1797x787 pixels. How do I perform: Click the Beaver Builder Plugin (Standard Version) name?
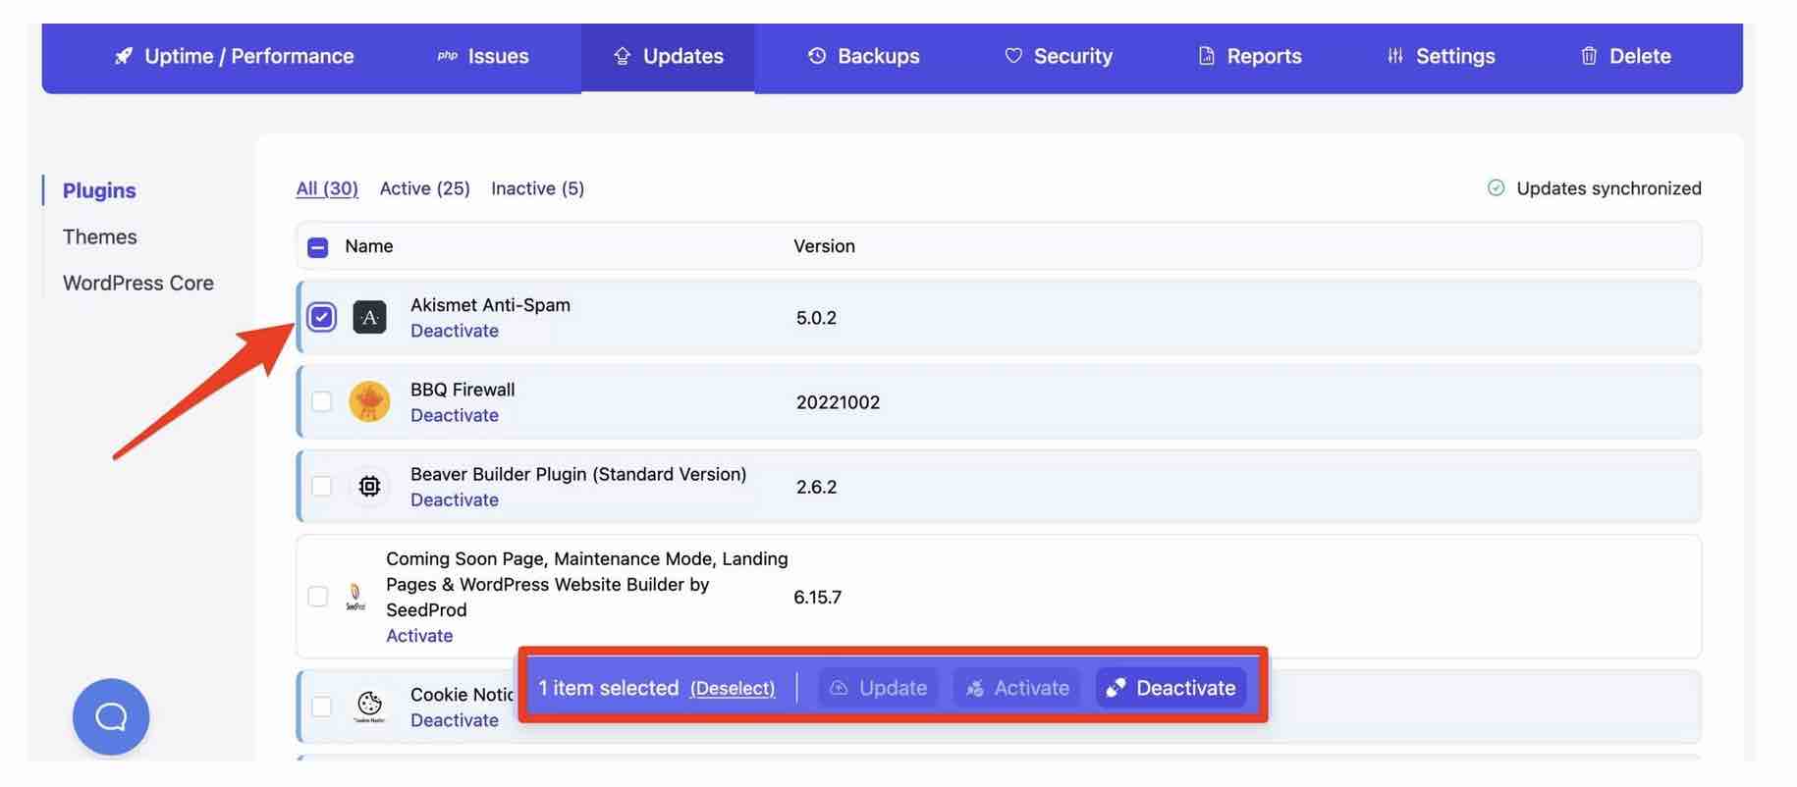(578, 474)
